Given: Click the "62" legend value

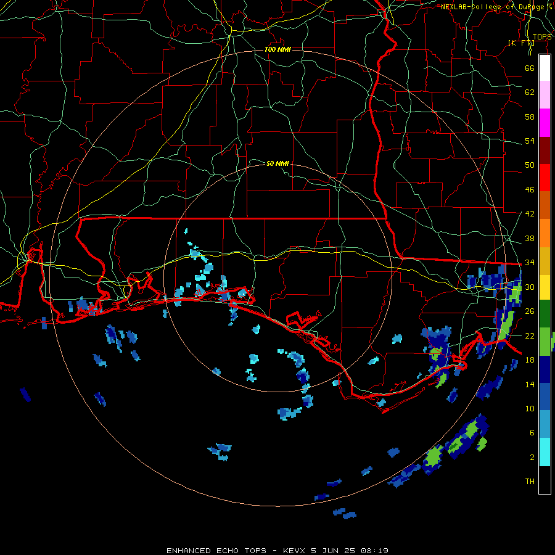Looking at the screenshot, I should 530,92.
